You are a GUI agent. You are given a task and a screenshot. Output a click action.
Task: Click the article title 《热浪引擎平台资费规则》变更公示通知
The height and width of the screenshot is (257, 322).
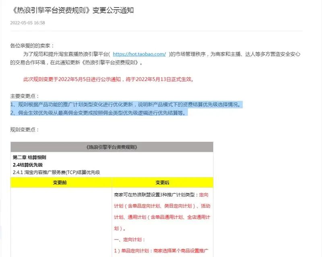[74, 9]
